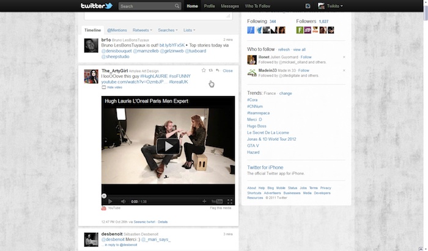Switch to the @Mentions tab
This screenshot has height=251, width=428.
[x=117, y=30]
